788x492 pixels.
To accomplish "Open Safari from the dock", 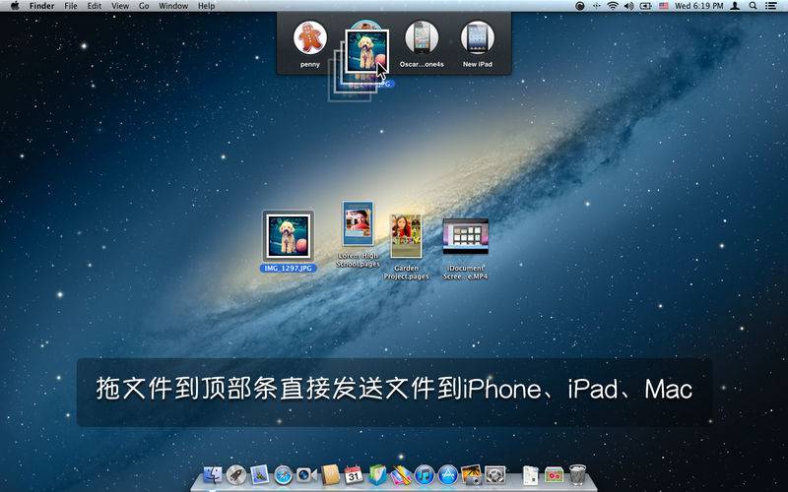I will [x=283, y=474].
